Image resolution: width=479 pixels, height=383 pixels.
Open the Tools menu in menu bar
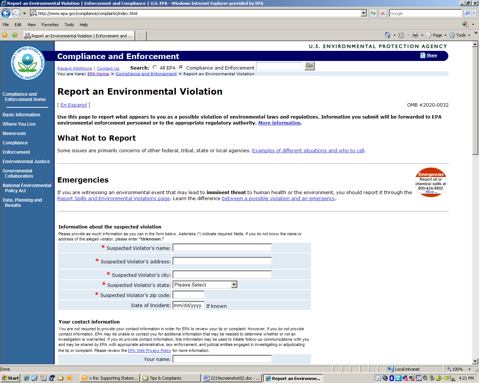coord(69,25)
